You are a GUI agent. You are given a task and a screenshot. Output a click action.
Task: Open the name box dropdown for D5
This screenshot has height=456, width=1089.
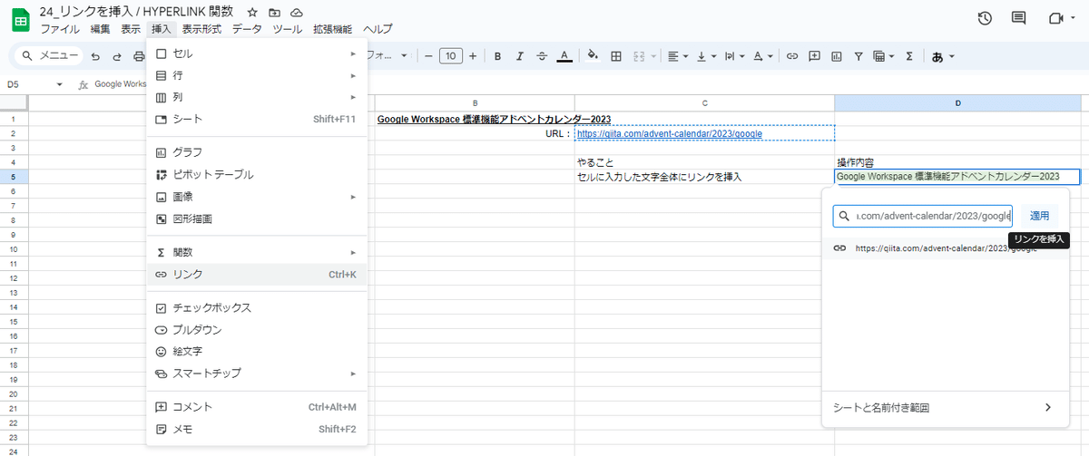[59, 84]
